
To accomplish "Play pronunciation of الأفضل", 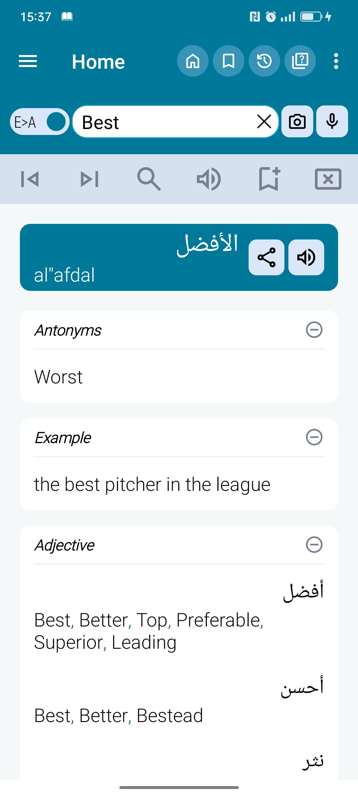I will [306, 258].
